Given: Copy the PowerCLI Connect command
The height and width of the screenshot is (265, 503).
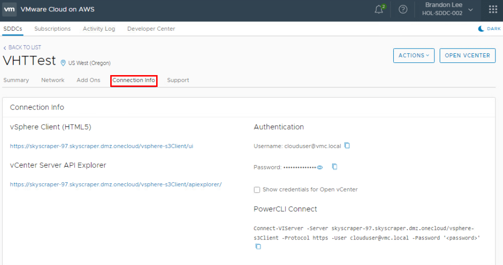Looking at the screenshot, I should pyautogui.click(x=258, y=247).
